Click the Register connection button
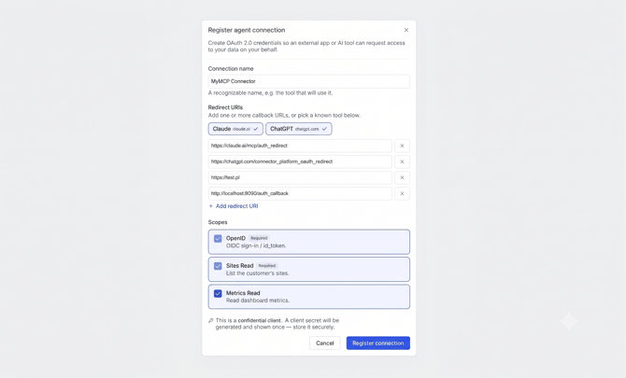The image size is (626, 378). [x=378, y=343]
